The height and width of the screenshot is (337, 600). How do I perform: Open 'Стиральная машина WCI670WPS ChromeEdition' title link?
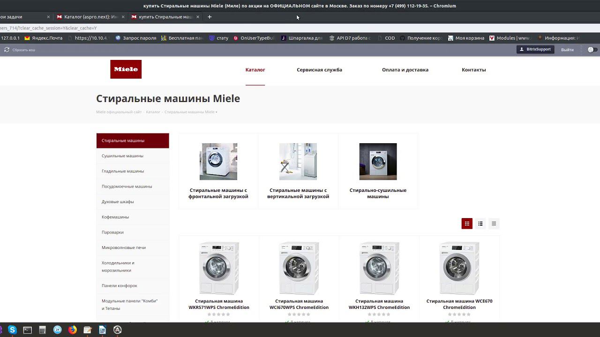point(299,304)
